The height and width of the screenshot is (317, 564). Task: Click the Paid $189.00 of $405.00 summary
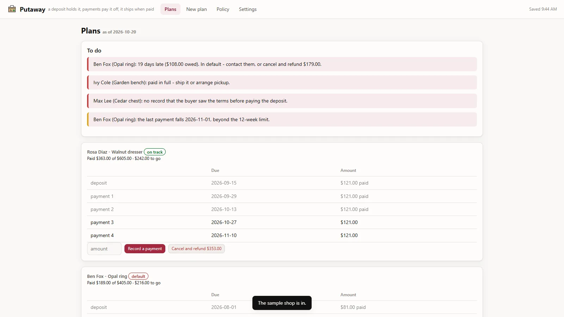tap(124, 283)
